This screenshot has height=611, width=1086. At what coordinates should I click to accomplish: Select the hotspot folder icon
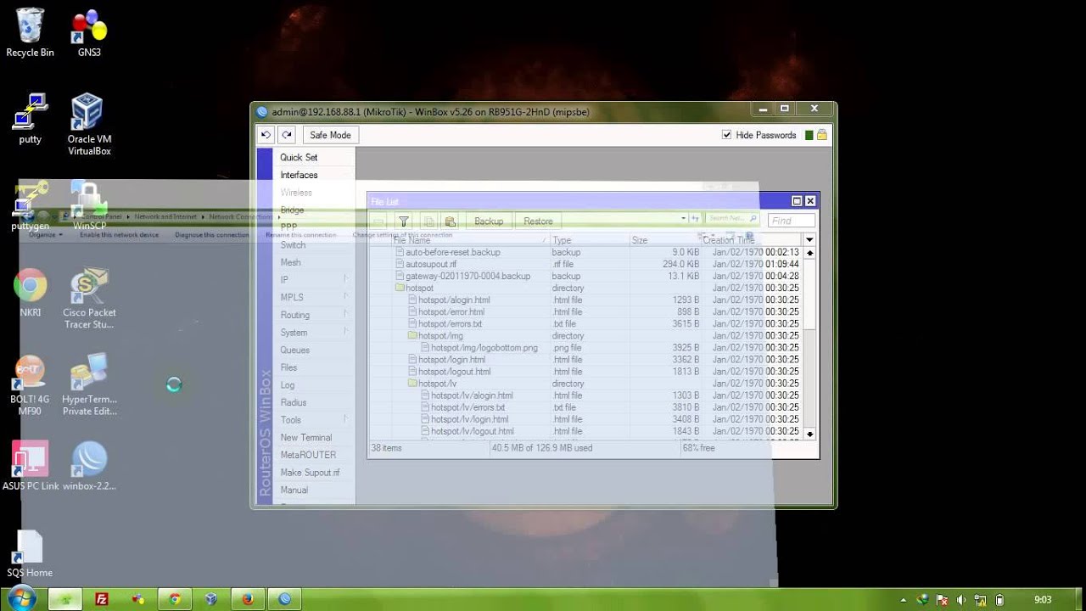click(x=400, y=288)
